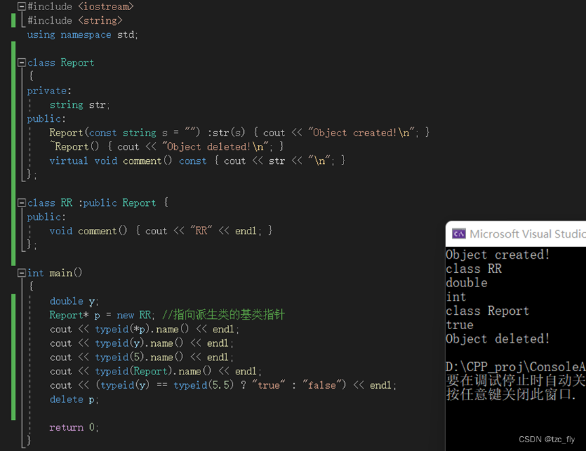Viewport: 586px width, 451px height.
Task: Click the fold marker glyph beside class RR
Action: pos(21,202)
